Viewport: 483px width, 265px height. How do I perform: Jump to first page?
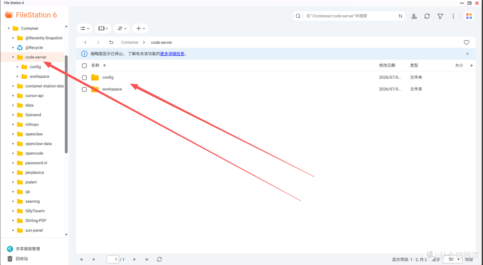coord(81,260)
